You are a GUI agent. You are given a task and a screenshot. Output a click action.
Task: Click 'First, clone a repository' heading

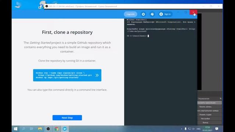tap(67, 32)
